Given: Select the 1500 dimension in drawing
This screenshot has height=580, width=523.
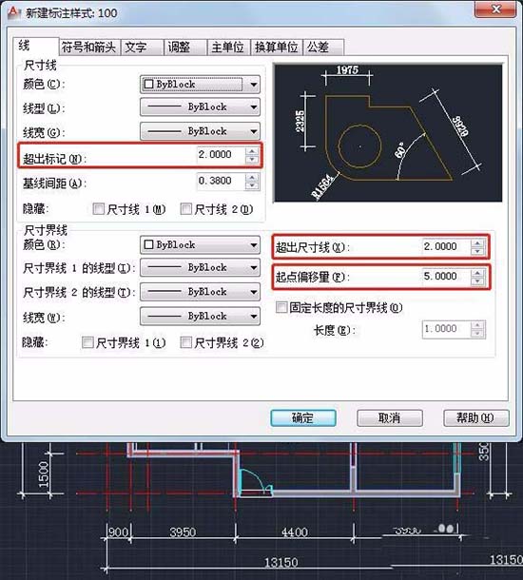Looking at the screenshot, I should tap(44, 474).
